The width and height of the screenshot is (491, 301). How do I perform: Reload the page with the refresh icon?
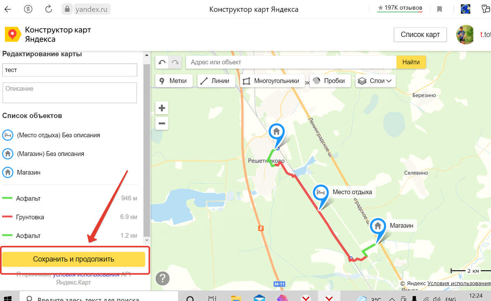[49, 9]
